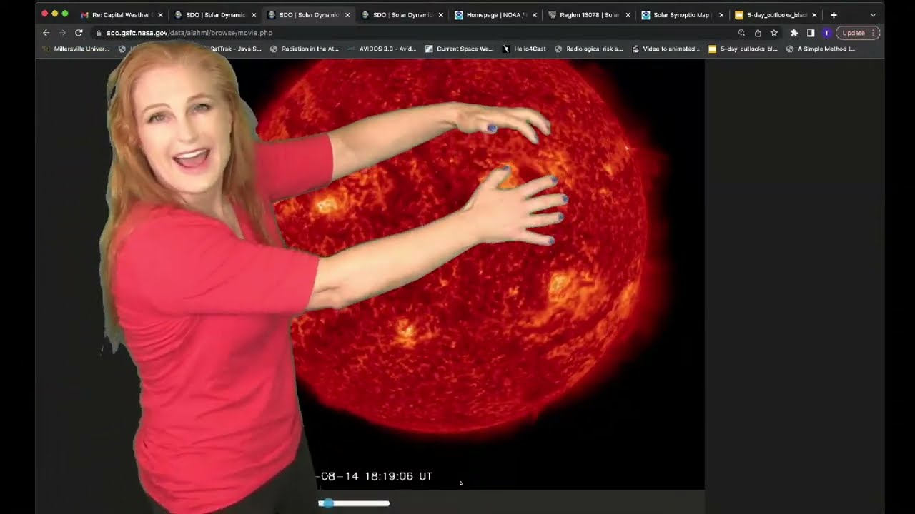The image size is (915, 514).
Task: Open the A Simple Method t... bookmark
Action: [x=820, y=49]
